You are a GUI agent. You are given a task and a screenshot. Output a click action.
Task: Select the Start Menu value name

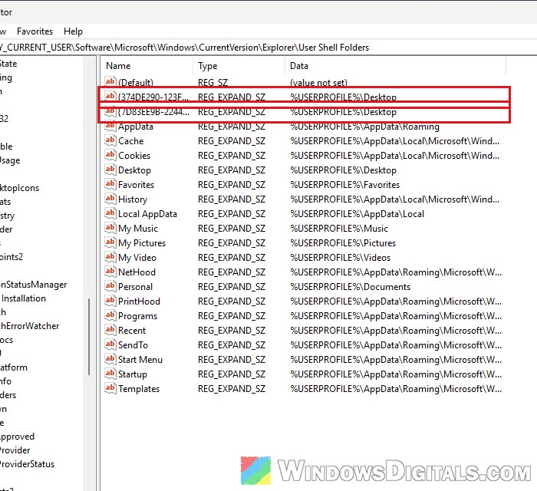[x=140, y=360]
